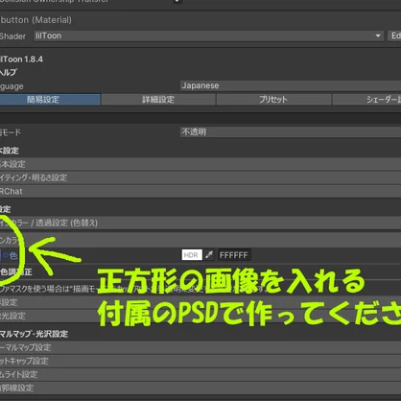Switch to the 詳細設定 tab

coord(158,100)
